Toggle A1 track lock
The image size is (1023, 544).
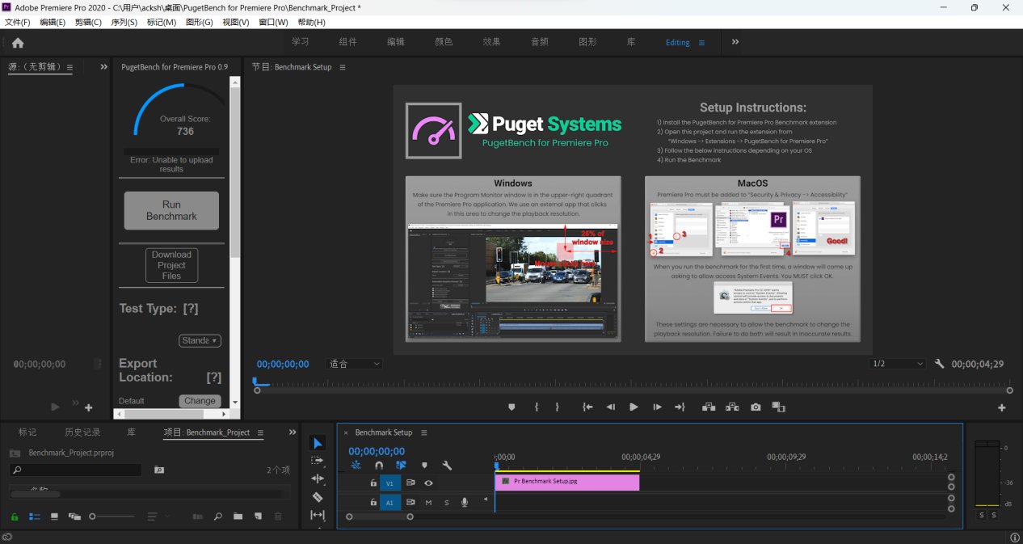coord(373,503)
